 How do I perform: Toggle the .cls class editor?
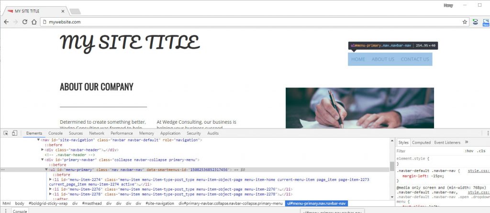(x=481, y=151)
